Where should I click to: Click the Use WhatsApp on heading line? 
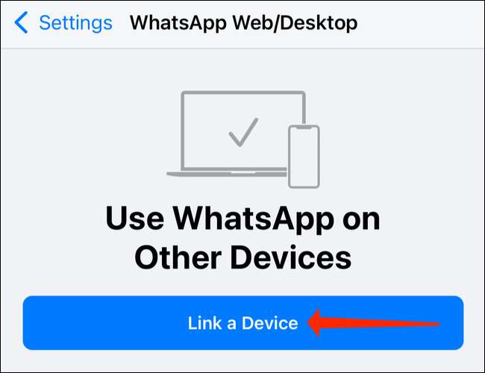point(242,219)
